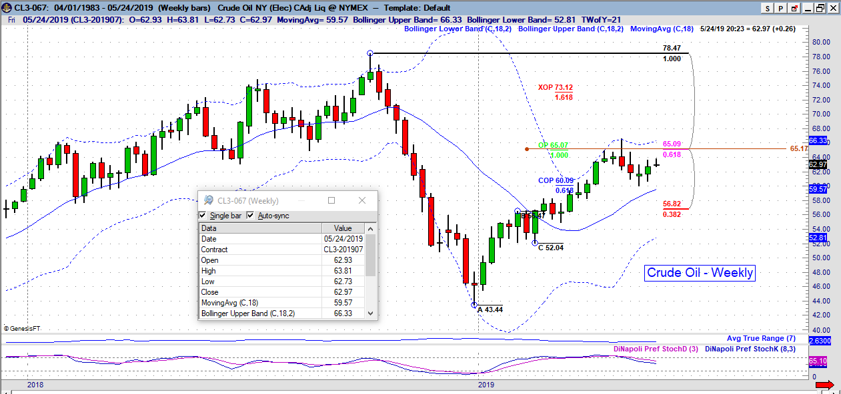This screenshot has width=841, height=394.
Task: Click the CL3-067 data window magnifier icon
Action: click(208, 200)
